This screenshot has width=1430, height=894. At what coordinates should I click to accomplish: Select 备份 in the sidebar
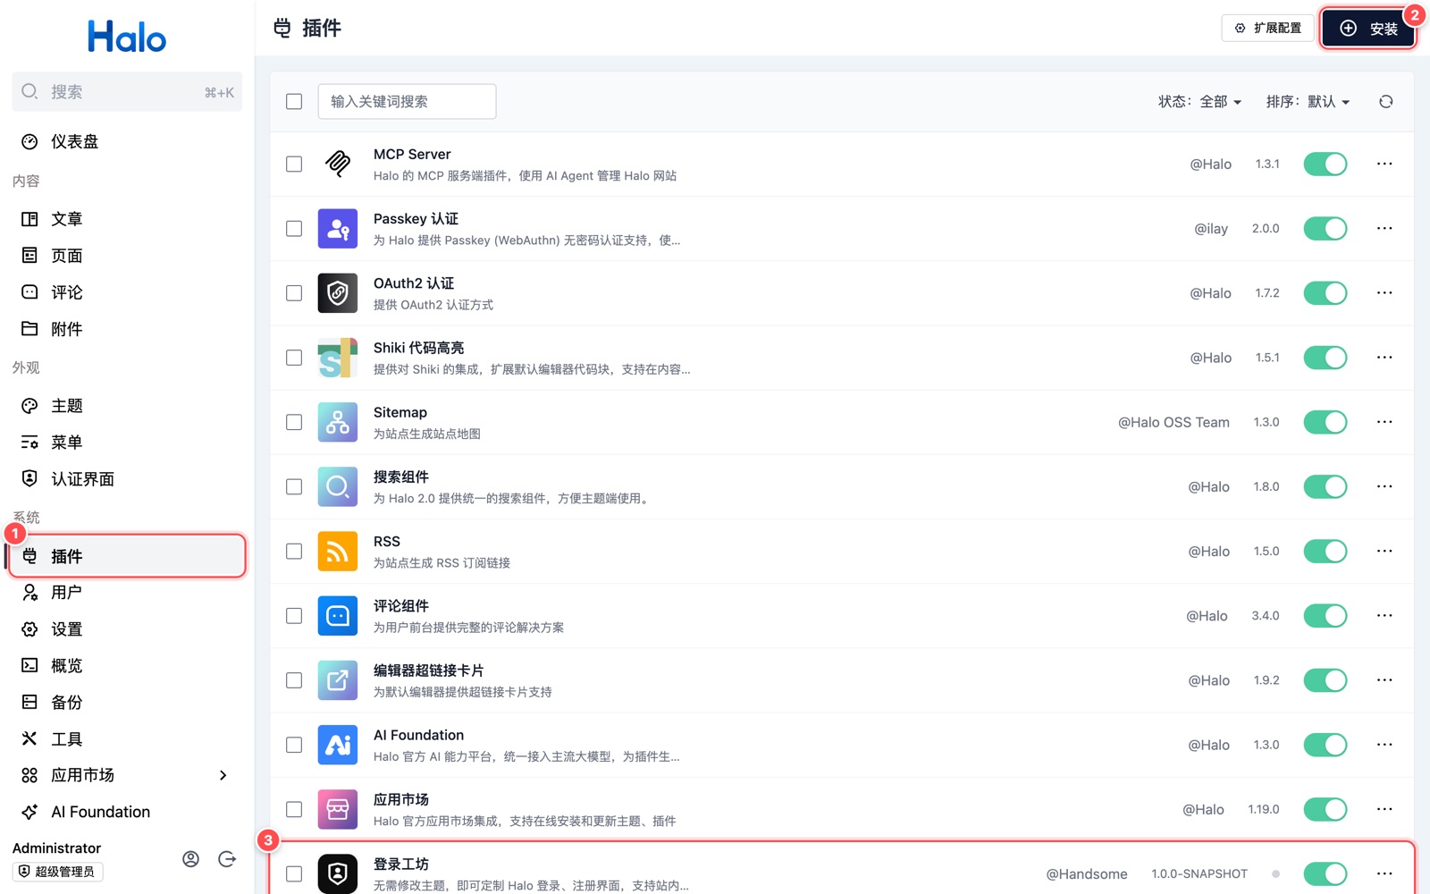127,703
